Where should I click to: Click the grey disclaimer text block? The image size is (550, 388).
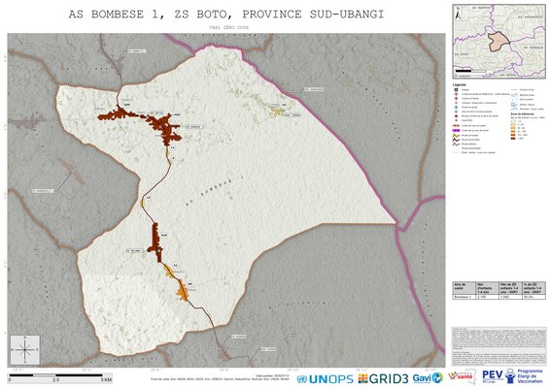click(498, 346)
